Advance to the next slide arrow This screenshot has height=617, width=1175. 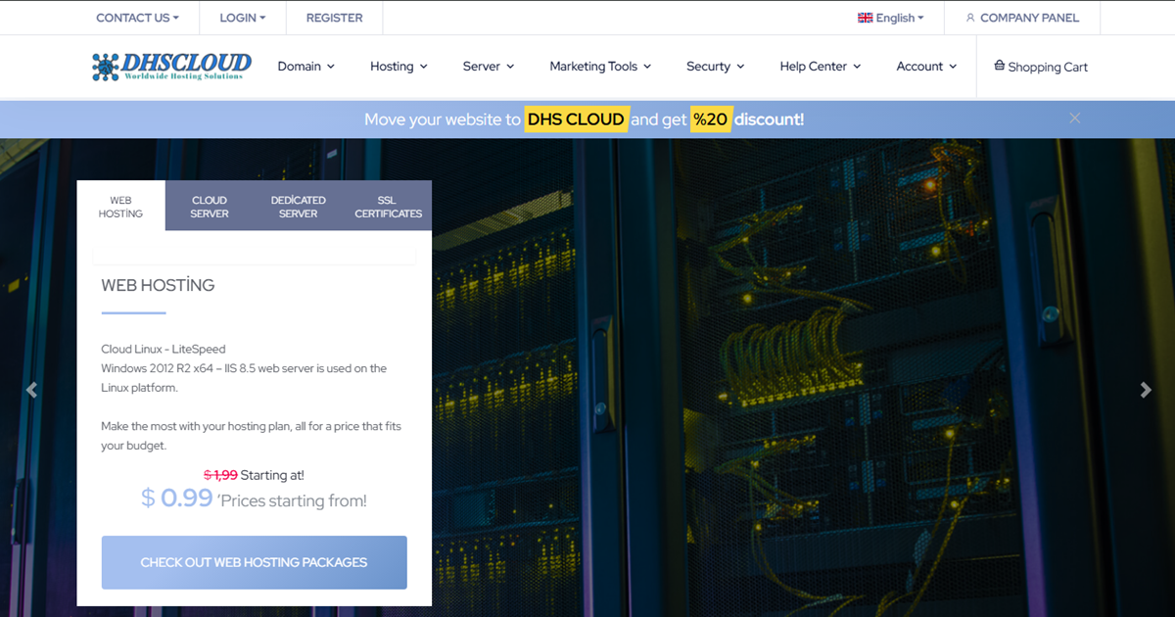[1146, 390]
